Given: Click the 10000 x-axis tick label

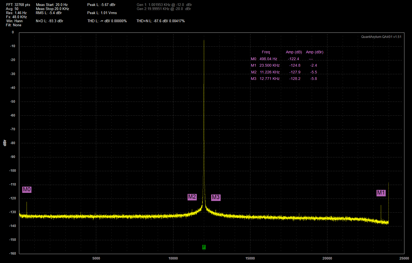Looking at the screenshot, I should pyautogui.click(x=173, y=258).
